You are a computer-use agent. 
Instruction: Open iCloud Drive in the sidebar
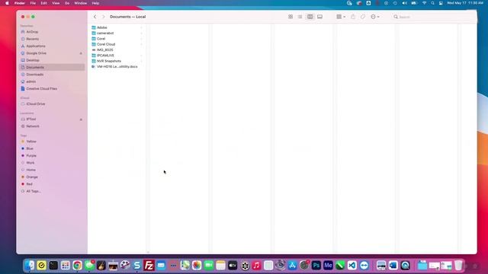coord(36,104)
